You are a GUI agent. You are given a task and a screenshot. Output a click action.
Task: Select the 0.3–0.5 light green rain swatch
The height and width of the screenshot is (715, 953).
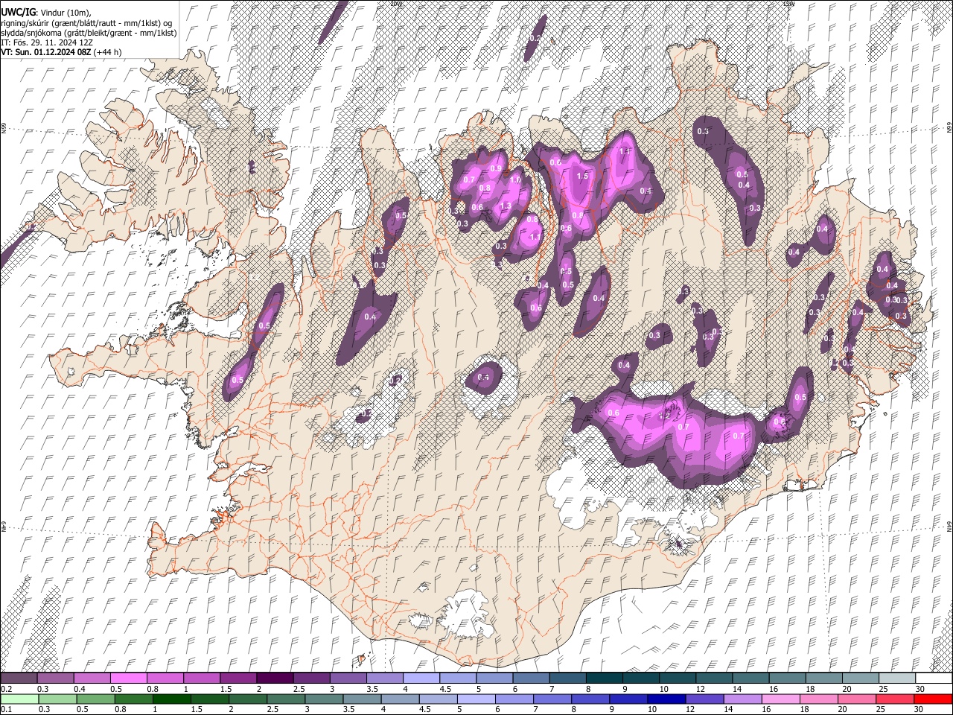click(57, 699)
